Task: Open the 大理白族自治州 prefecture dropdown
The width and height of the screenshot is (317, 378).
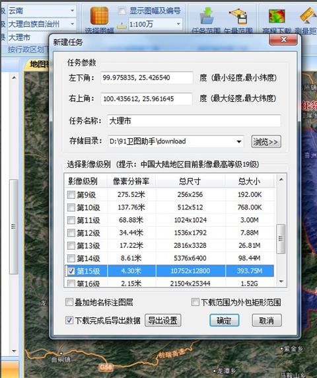Action: point(72,24)
